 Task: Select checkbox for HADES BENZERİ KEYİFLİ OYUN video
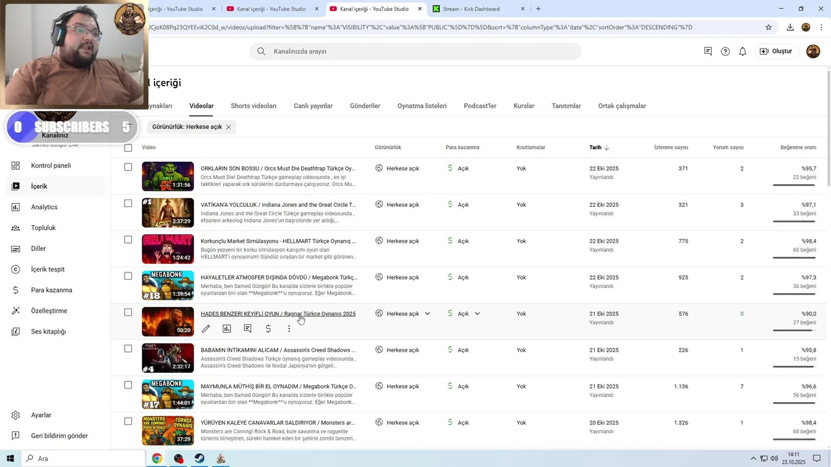(x=128, y=313)
